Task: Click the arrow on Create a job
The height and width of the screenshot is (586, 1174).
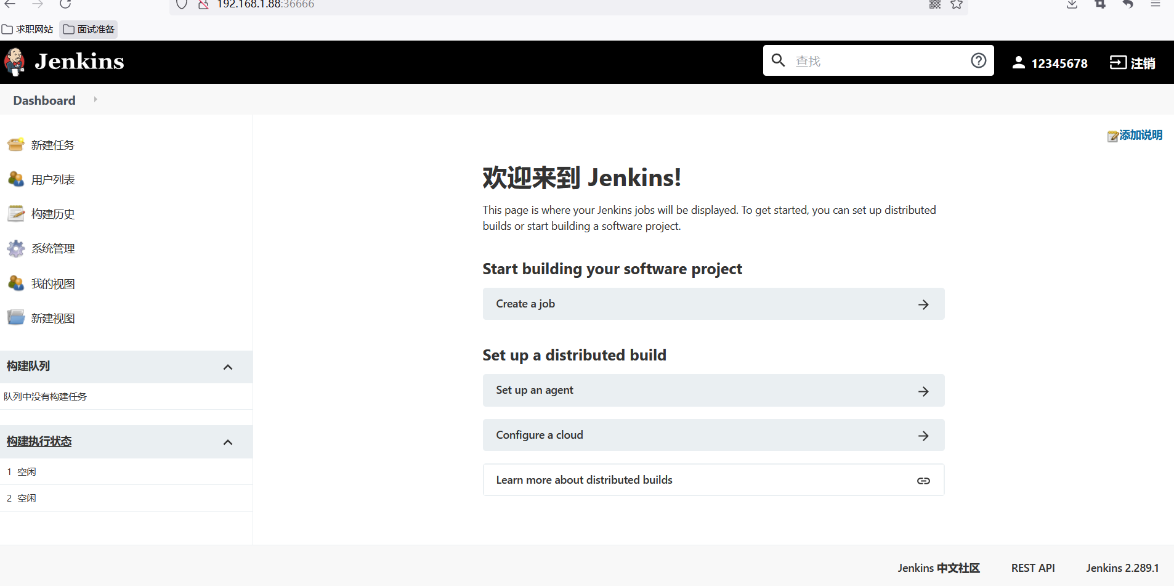Action: pyautogui.click(x=923, y=304)
